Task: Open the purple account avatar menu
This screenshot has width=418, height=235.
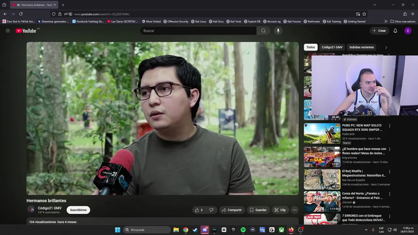Action: (408, 31)
